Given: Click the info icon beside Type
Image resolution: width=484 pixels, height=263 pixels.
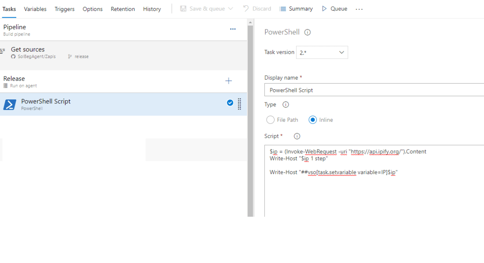Looking at the screenshot, I should point(286,105).
